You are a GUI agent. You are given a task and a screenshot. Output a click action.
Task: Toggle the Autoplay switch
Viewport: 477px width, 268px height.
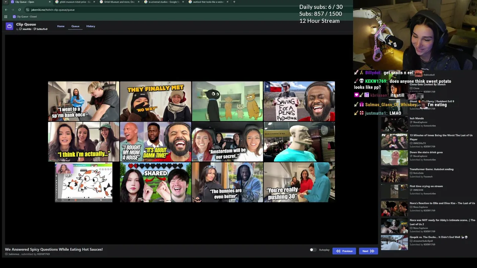tap(313, 250)
